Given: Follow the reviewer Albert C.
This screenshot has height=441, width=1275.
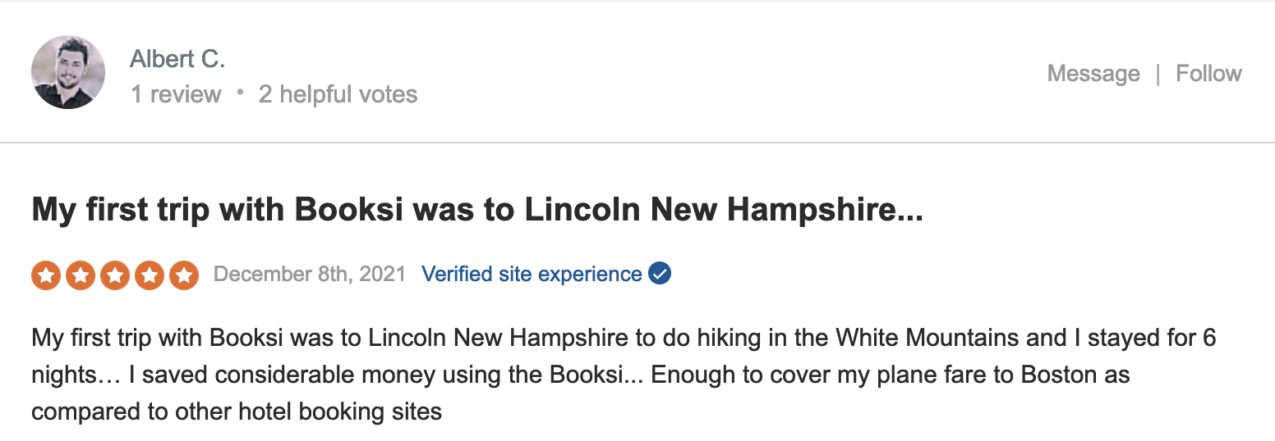Looking at the screenshot, I should (x=1208, y=74).
